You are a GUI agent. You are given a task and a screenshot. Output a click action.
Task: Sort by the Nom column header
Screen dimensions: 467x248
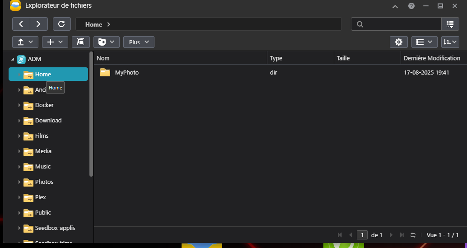pyautogui.click(x=181, y=58)
